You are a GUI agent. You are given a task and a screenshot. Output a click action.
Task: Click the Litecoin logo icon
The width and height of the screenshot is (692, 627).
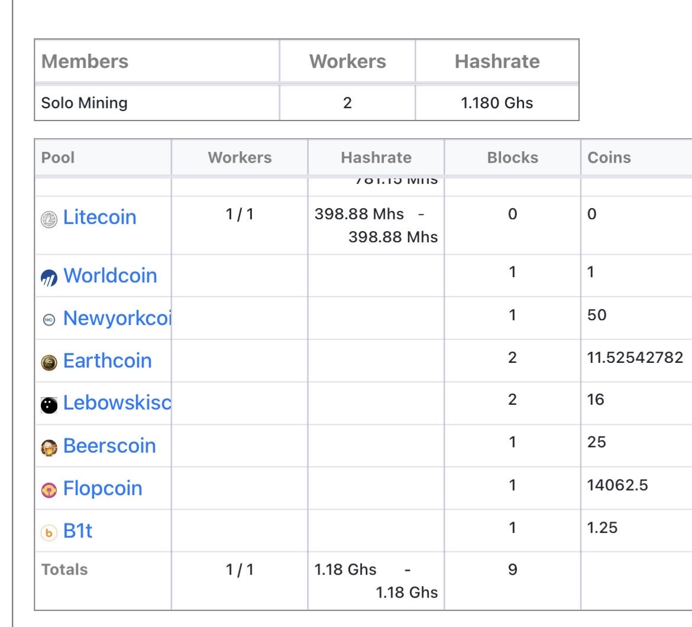coord(50,218)
